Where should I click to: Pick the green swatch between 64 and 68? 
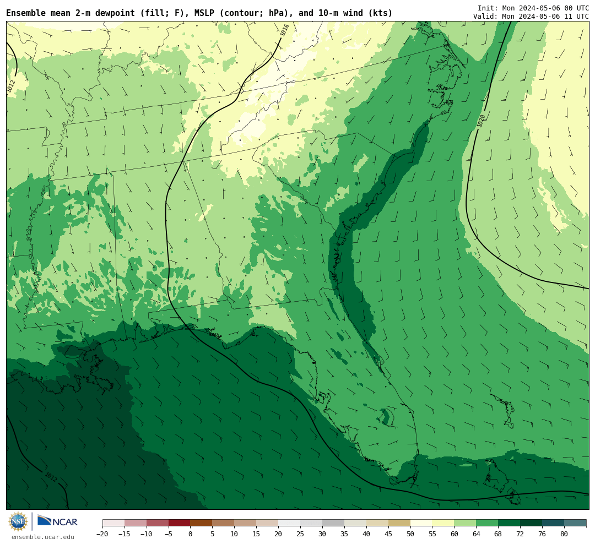[487, 523]
